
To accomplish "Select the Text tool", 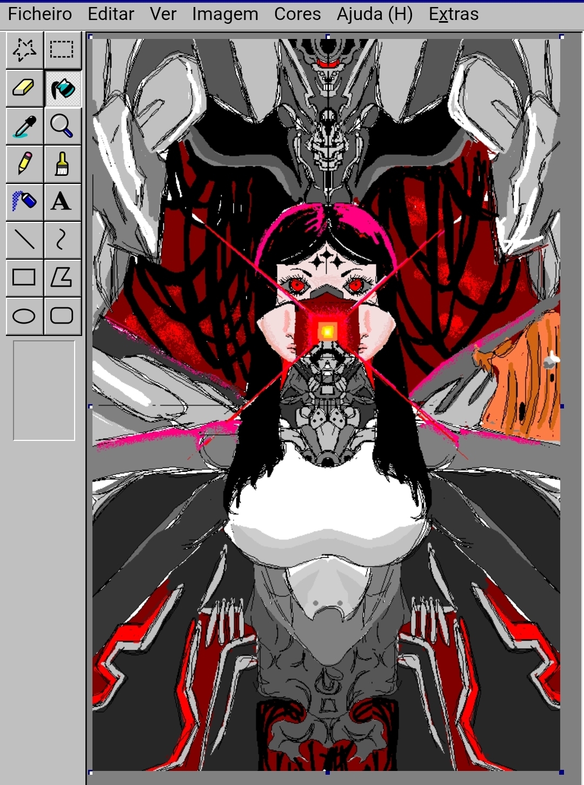I will 62,201.
